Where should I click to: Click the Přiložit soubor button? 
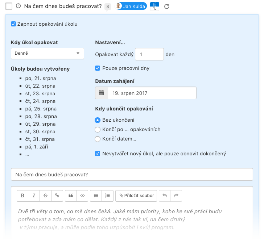click(x=136, y=196)
